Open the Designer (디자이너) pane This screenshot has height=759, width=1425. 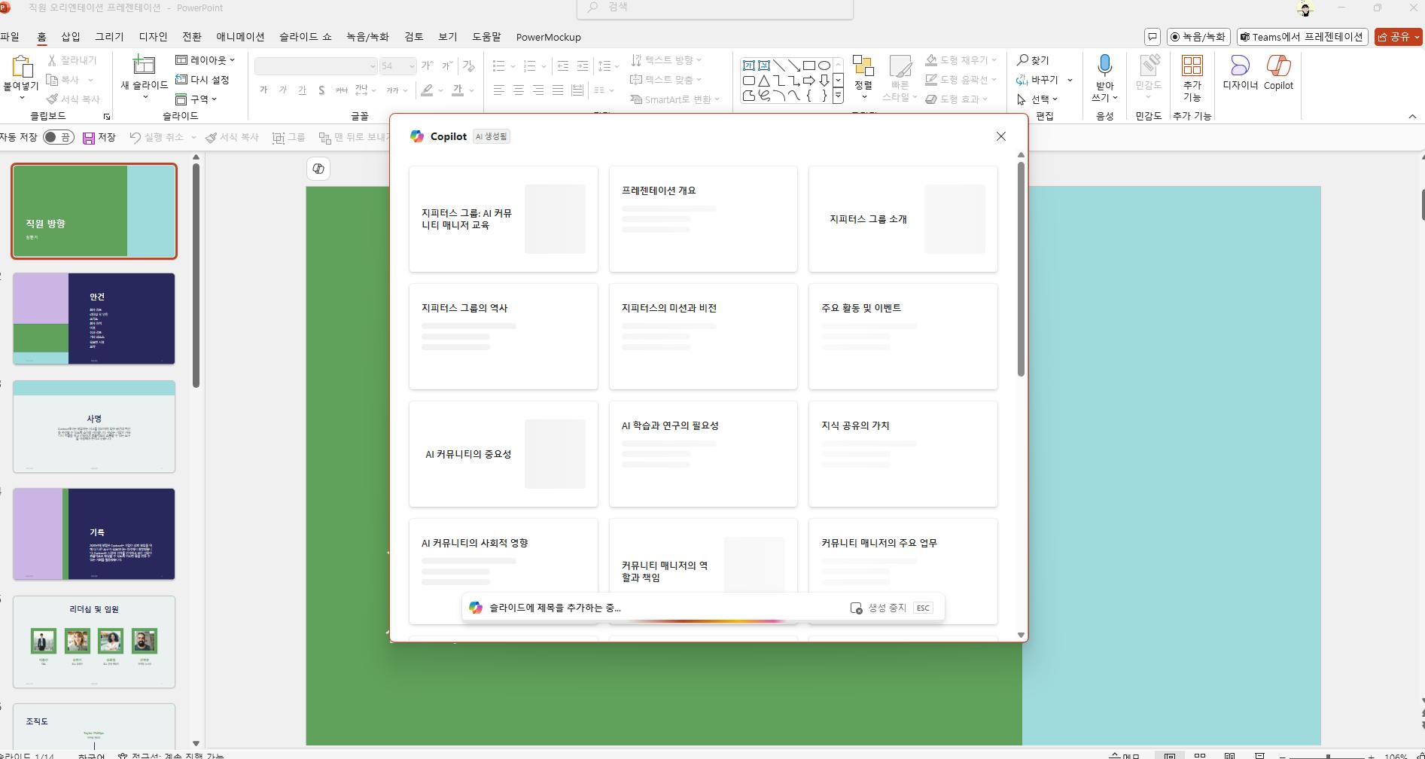pyautogui.click(x=1240, y=72)
